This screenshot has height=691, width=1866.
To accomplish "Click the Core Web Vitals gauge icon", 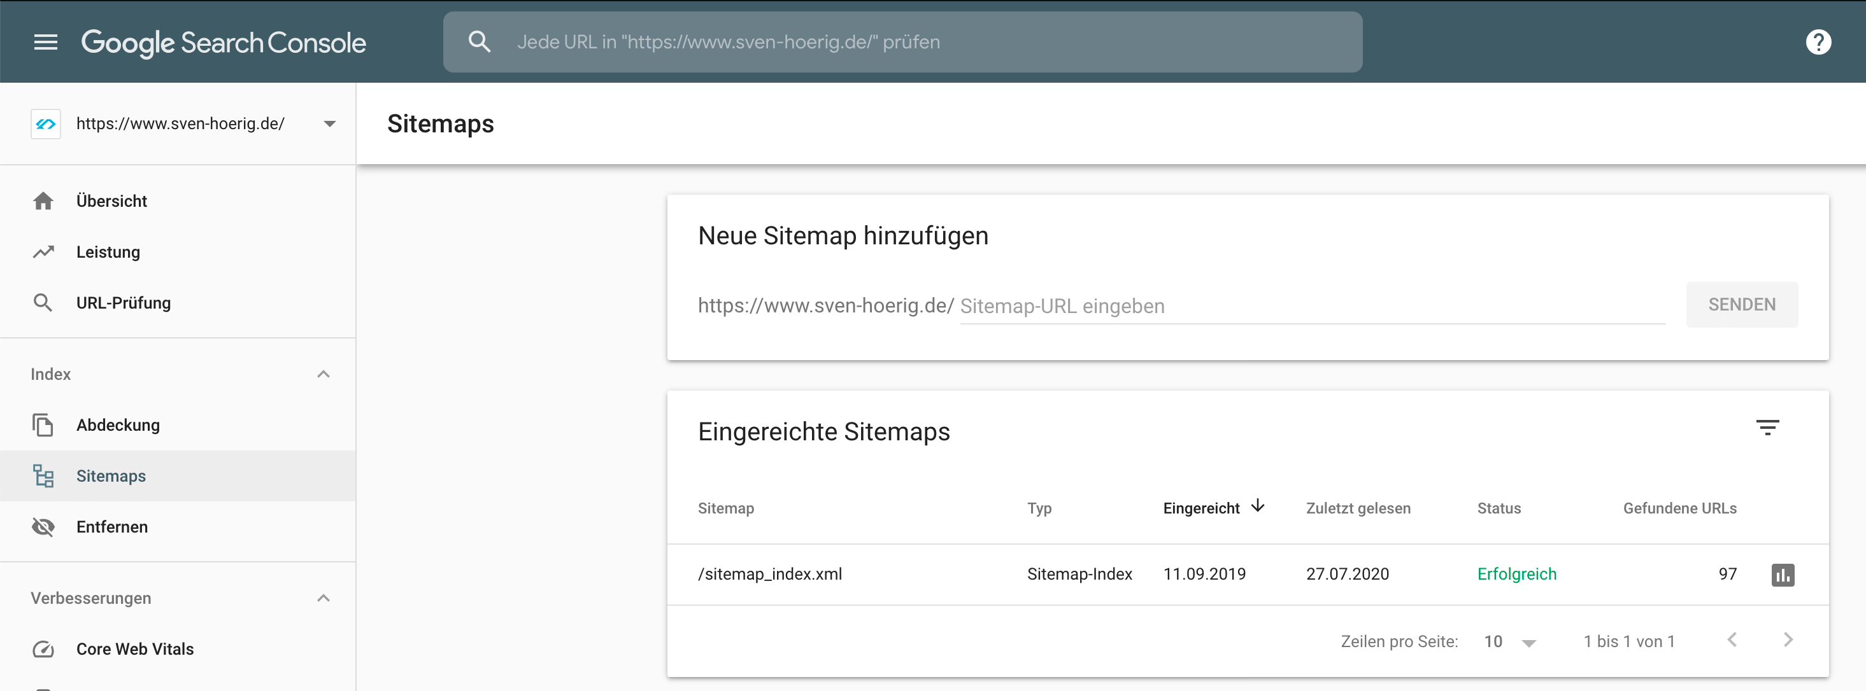I will click(43, 649).
